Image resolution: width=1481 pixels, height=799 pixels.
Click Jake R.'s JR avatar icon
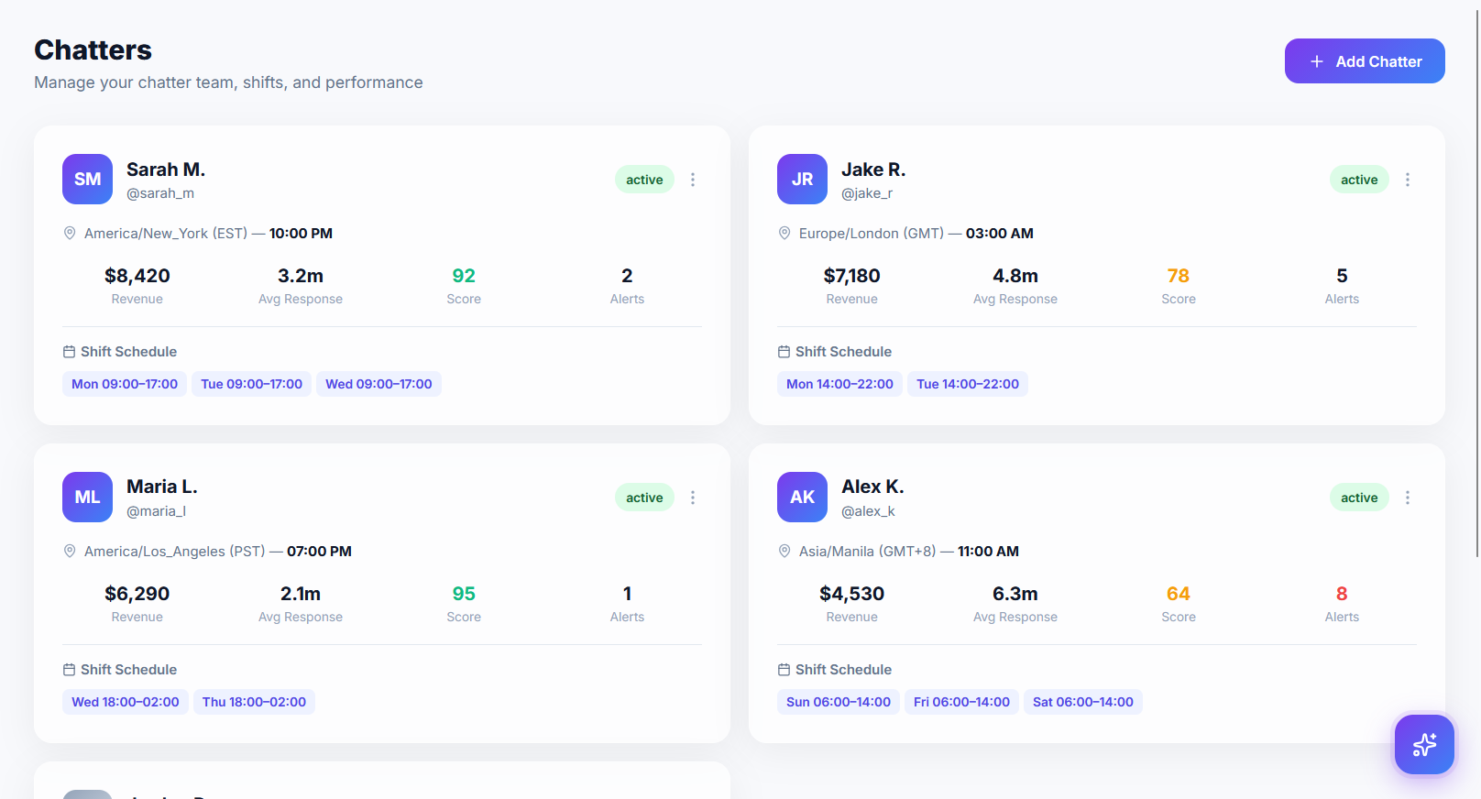pos(802,179)
